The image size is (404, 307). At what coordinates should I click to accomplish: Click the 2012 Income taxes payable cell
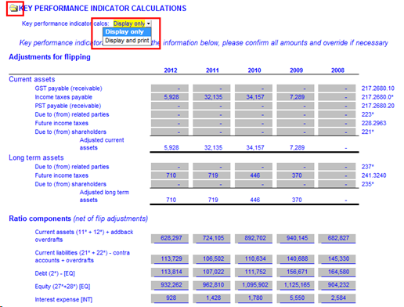(x=170, y=97)
